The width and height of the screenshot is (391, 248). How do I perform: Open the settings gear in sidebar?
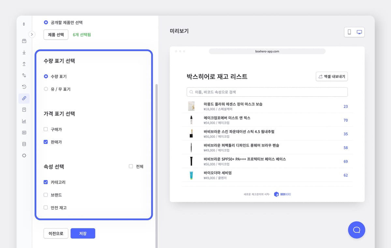coord(24,155)
